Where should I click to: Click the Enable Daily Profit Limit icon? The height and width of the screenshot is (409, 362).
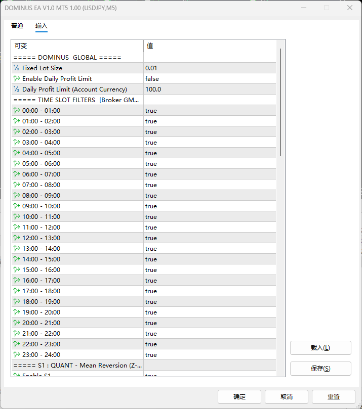click(17, 79)
